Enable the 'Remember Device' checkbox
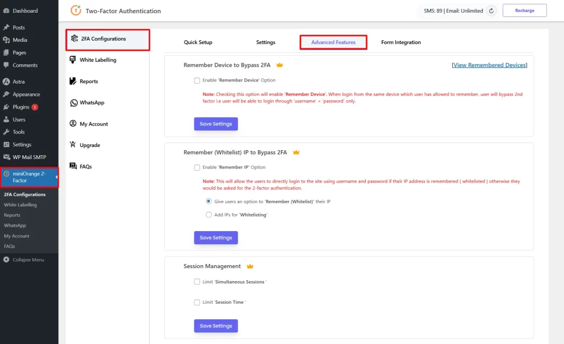Image resolution: width=564 pixels, height=344 pixels. (x=197, y=80)
